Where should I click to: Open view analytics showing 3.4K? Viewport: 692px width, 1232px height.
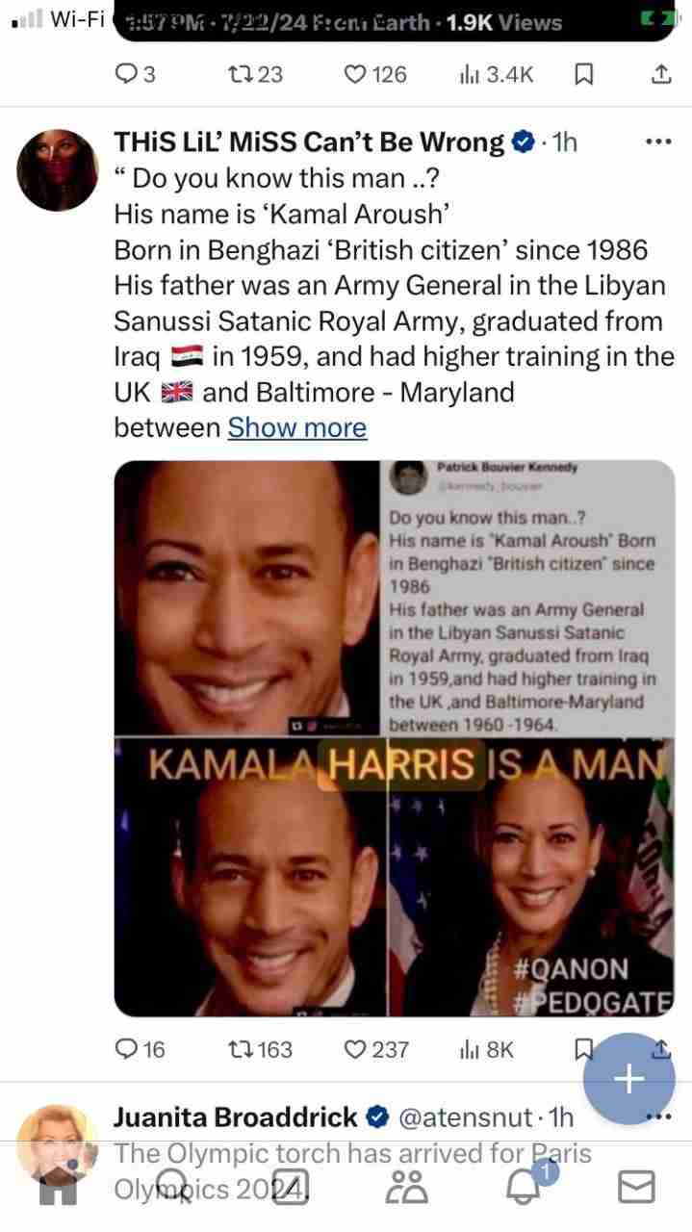click(x=497, y=74)
